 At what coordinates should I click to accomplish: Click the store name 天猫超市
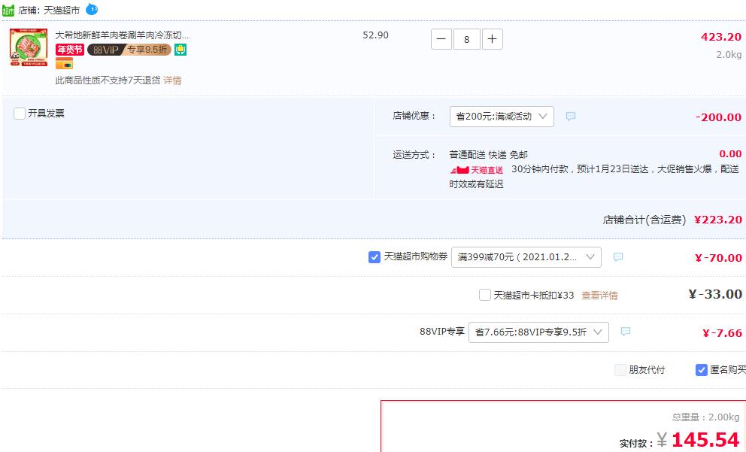pos(62,10)
